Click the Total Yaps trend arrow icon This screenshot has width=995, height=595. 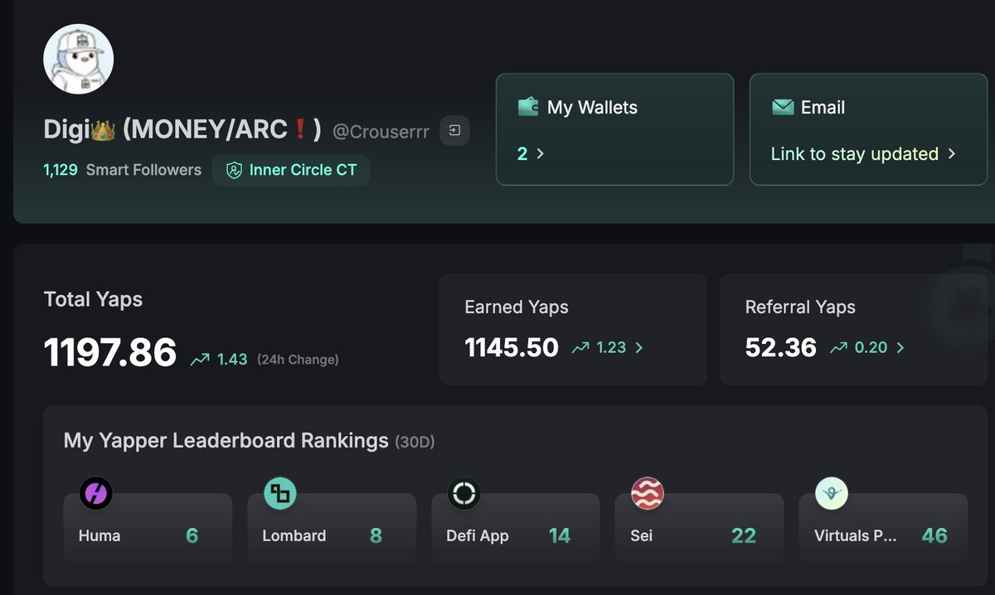[x=199, y=360]
